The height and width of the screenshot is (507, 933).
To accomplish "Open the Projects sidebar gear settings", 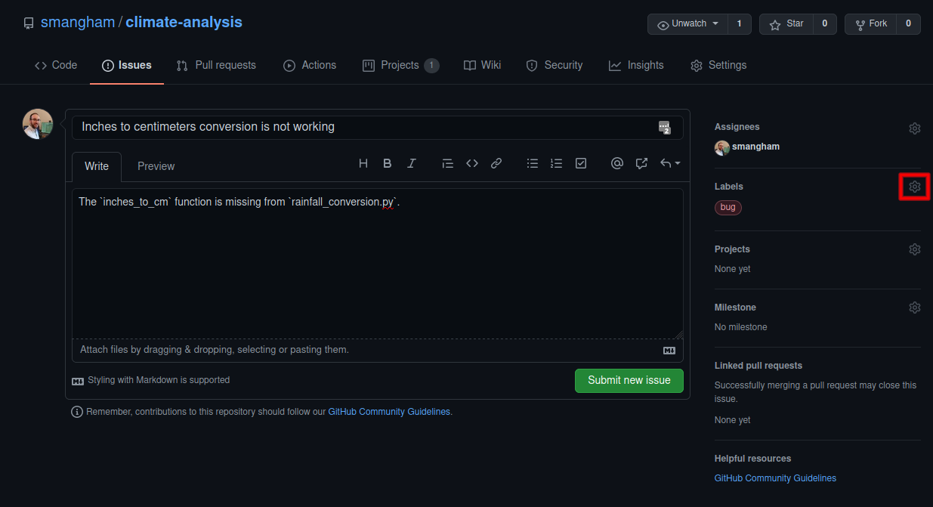I will pos(915,249).
